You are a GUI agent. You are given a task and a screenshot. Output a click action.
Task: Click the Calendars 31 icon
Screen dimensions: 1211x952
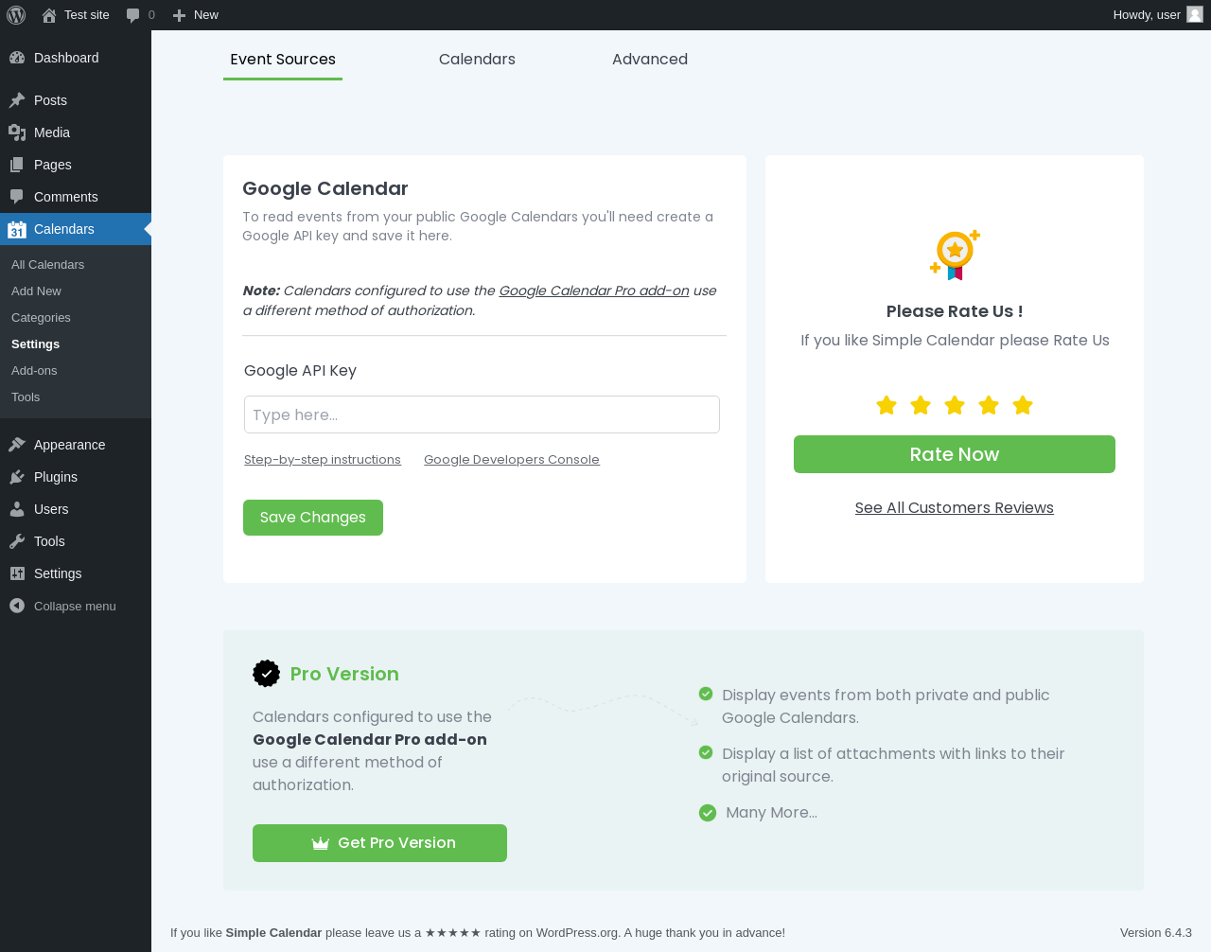17,229
